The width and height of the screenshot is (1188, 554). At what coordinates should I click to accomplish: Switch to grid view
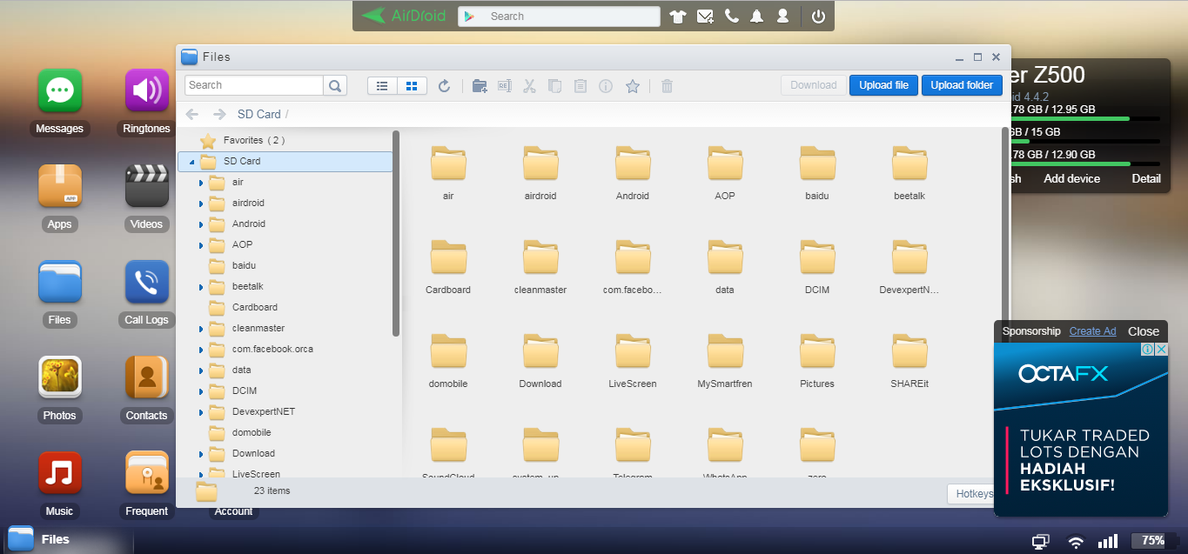pyautogui.click(x=412, y=85)
